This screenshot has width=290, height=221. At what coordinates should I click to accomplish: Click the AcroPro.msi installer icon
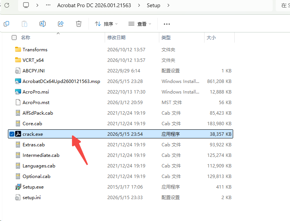coord(18,92)
